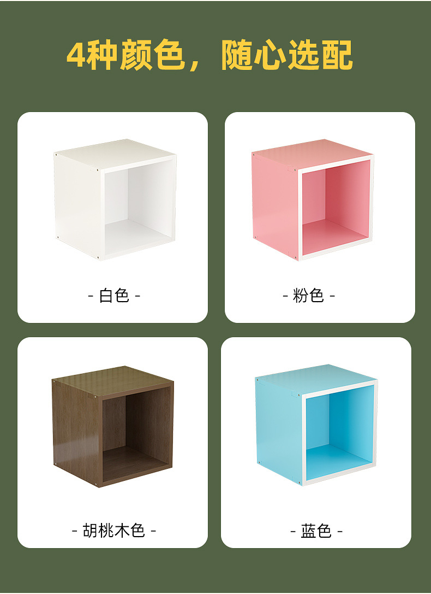431x594 pixels.
Task: Click the white card containing the walnut cube
Action: click(x=113, y=443)
